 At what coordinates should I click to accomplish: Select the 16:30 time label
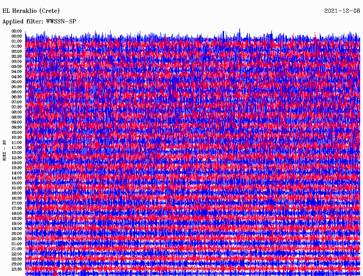tap(16, 198)
